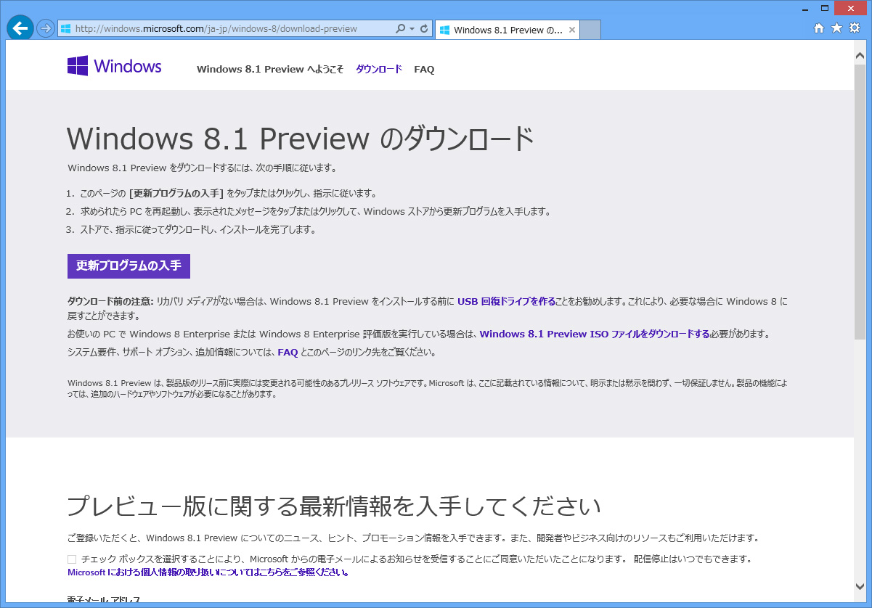Click the Windows 8.1 Preview のダウンロード heading
The width and height of the screenshot is (872, 608).
301,138
